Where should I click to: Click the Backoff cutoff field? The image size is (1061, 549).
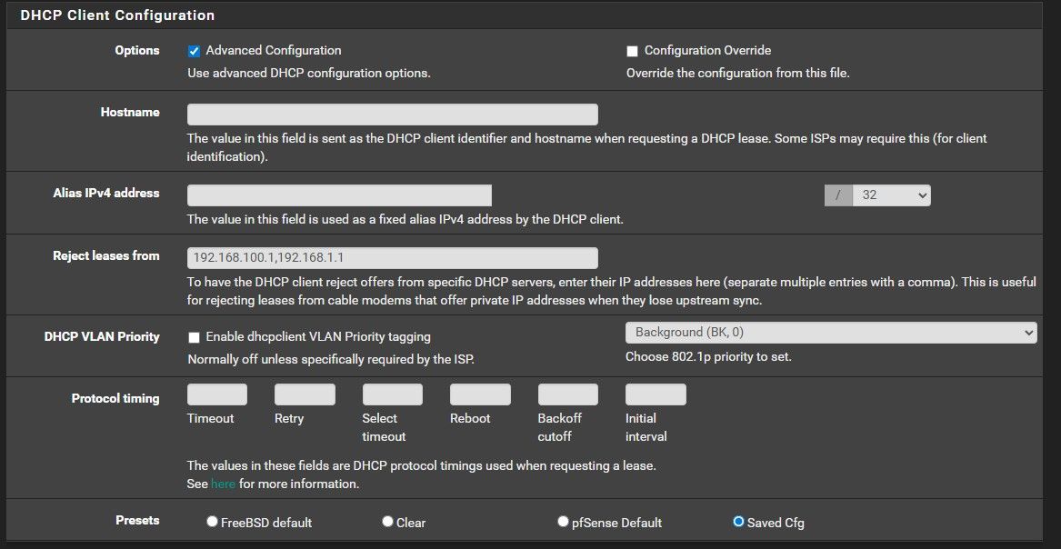coord(568,394)
